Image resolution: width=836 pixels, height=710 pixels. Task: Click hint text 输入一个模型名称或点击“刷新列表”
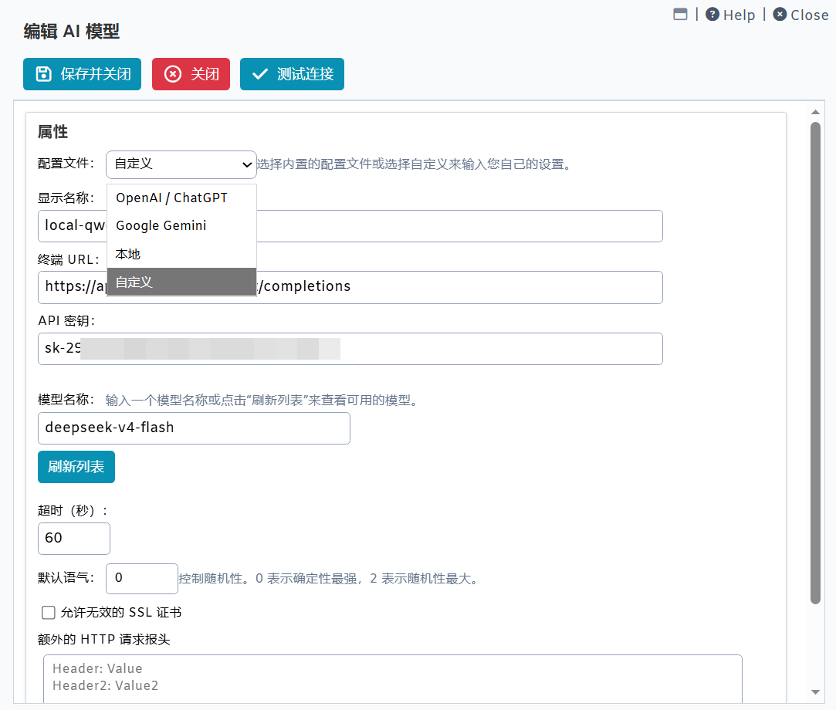click(262, 401)
